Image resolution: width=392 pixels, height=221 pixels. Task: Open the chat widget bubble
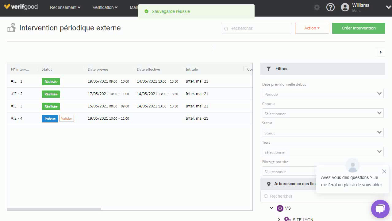tap(380, 209)
